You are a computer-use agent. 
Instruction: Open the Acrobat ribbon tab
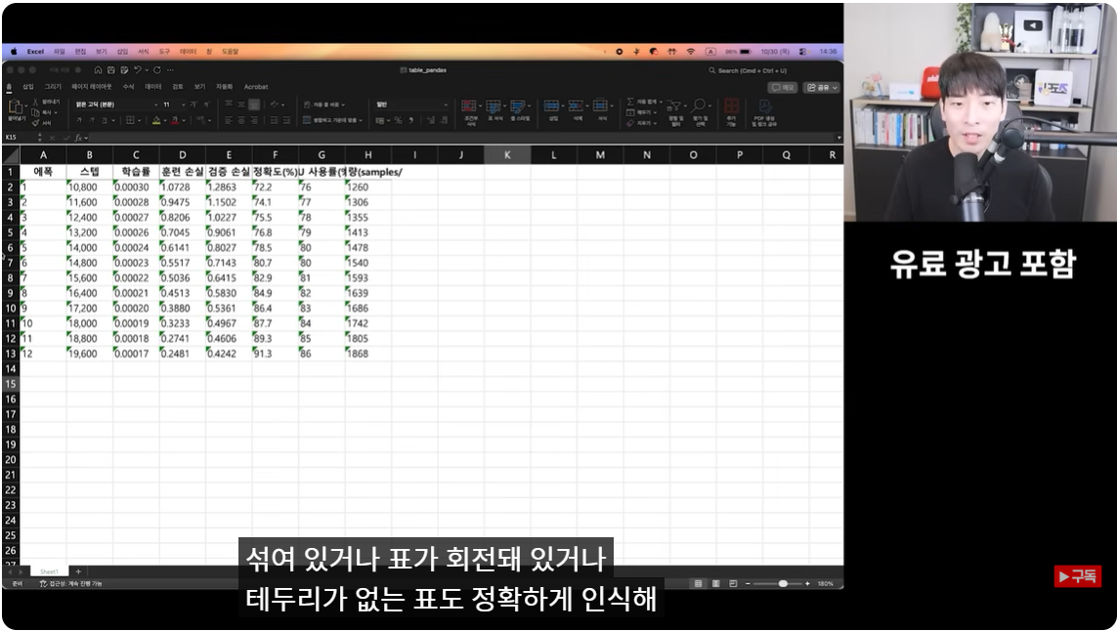point(256,87)
